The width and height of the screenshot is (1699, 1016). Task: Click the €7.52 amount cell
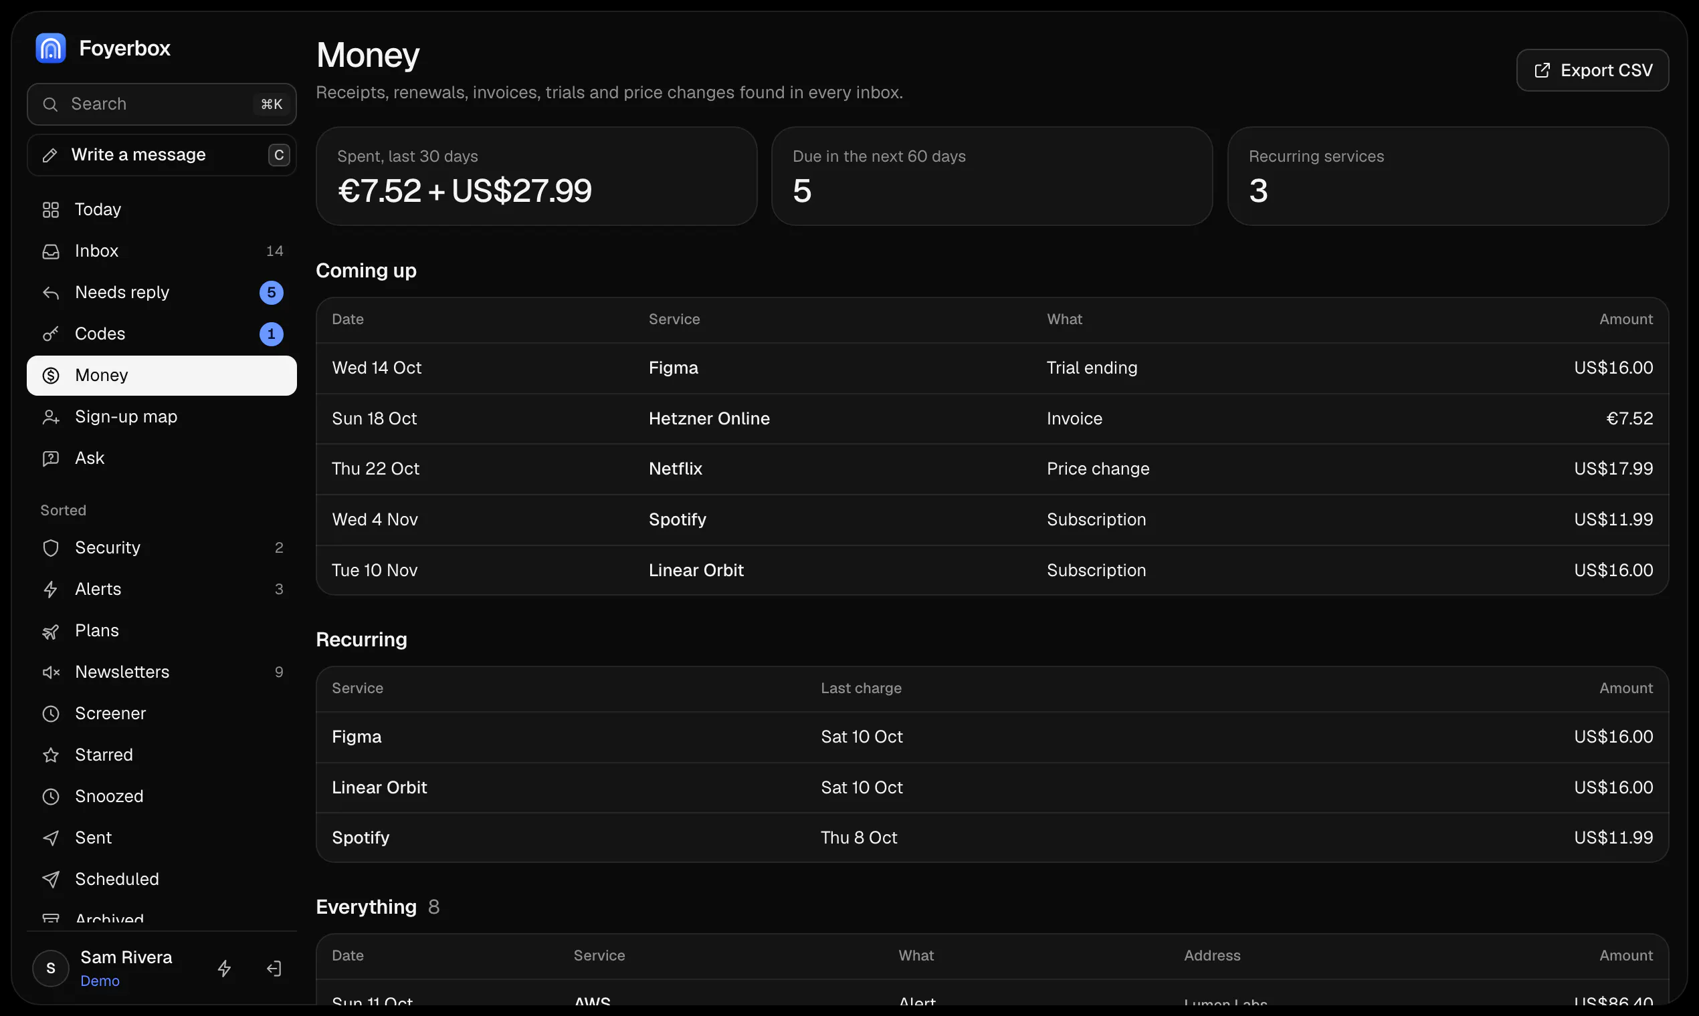coord(1629,418)
